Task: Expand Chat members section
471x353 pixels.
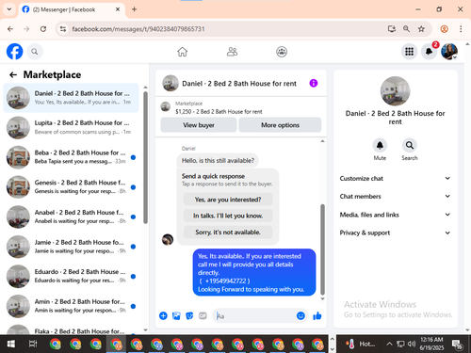Action: tap(395, 197)
